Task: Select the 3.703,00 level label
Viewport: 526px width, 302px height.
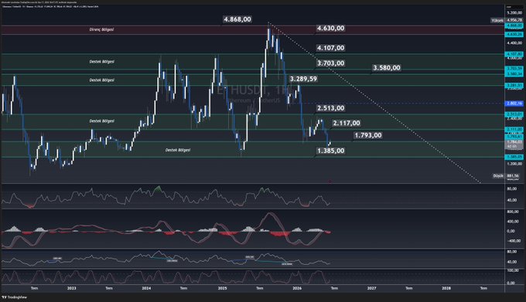Action: point(330,63)
